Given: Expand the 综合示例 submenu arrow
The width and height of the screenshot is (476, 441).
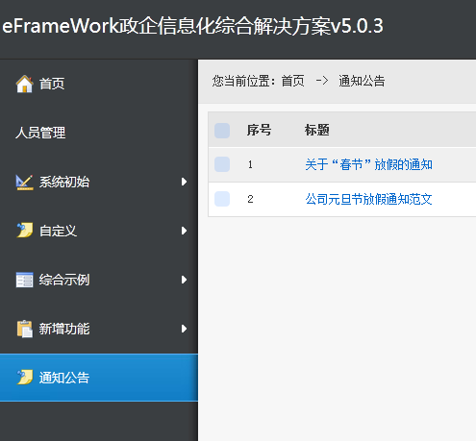Looking at the screenshot, I should click(x=184, y=280).
